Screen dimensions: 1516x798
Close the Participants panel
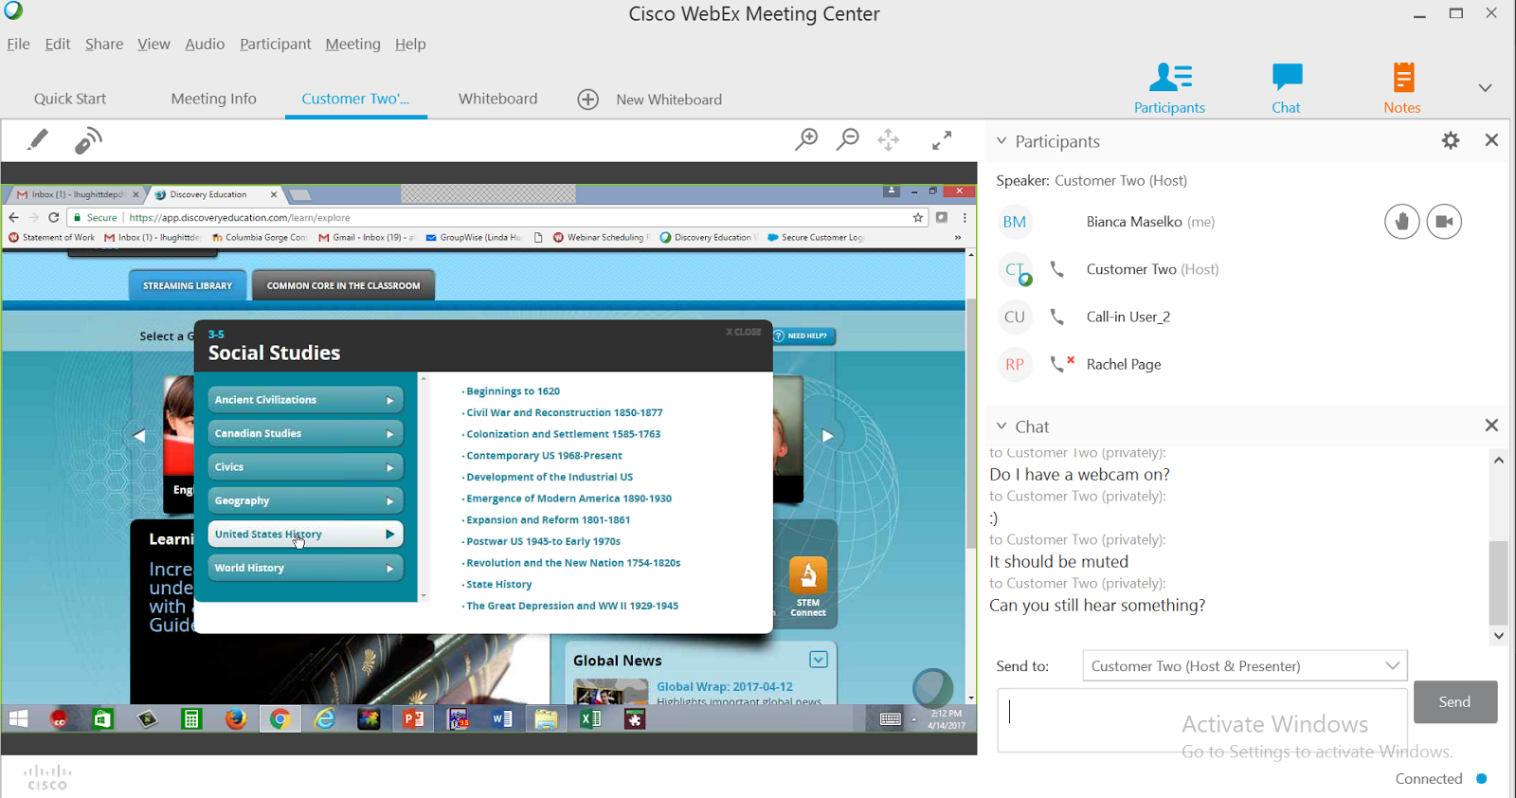click(1491, 140)
